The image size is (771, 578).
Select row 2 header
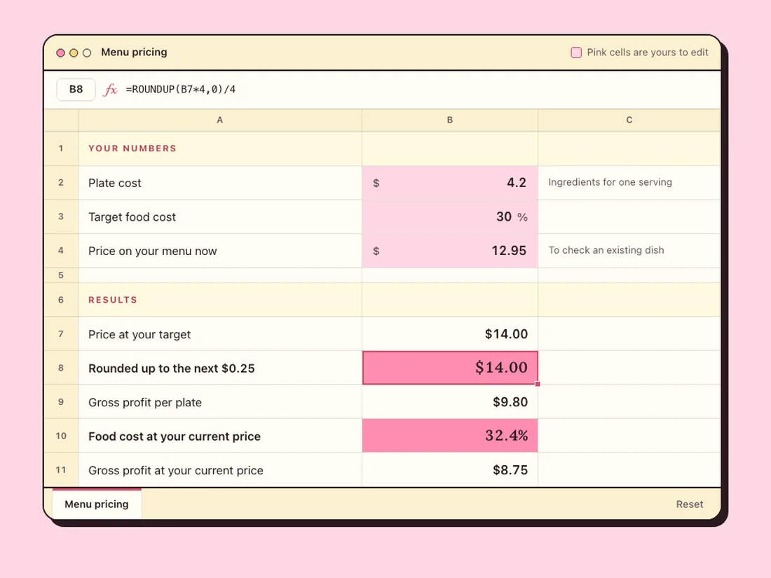[x=61, y=183]
